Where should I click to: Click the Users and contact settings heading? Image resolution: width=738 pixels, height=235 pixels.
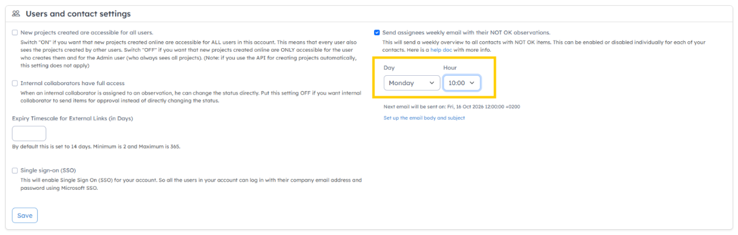click(78, 14)
